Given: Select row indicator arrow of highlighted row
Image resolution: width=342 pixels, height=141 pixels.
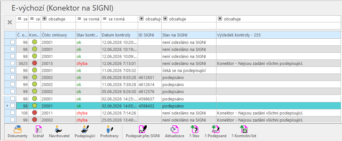Looking at the screenshot, I should (7, 106).
